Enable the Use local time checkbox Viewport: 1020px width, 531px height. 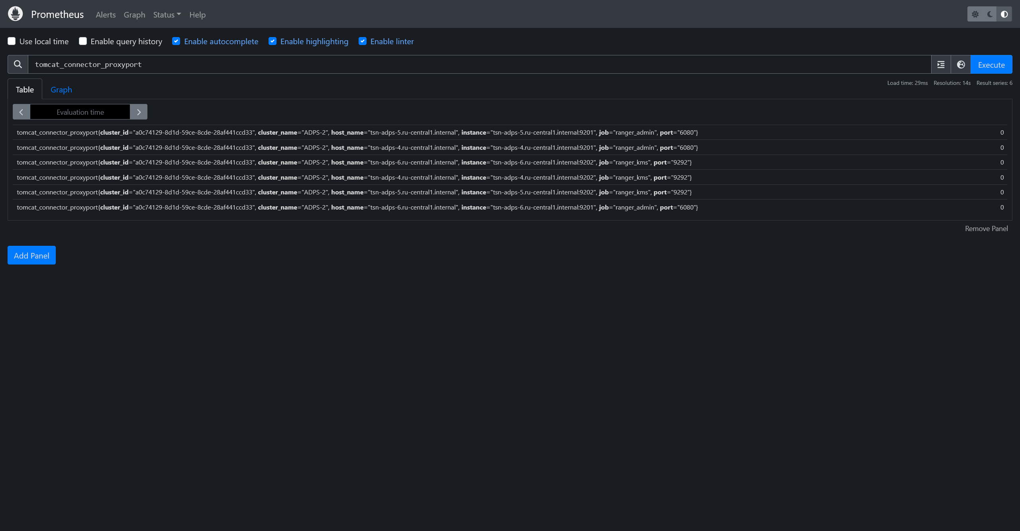(x=12, y=41)
